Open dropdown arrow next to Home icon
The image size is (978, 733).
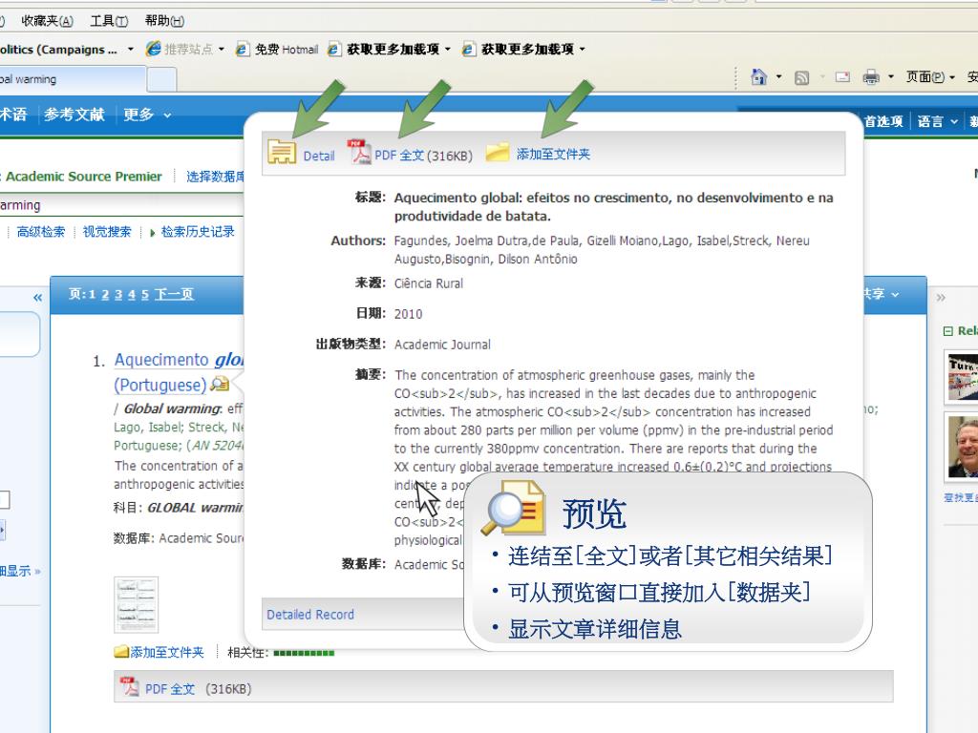tap(778, 77)
